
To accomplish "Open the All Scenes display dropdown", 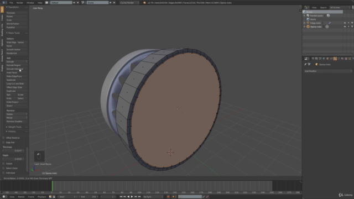I will 340,7.
